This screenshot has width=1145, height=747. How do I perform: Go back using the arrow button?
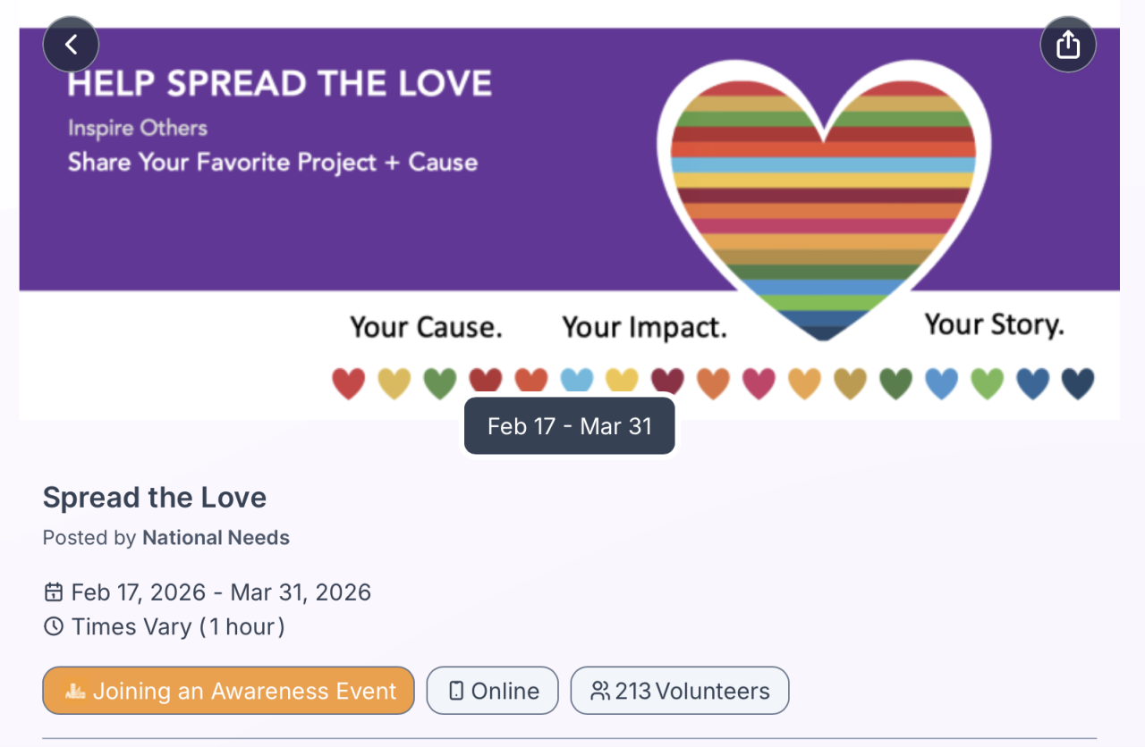(71, 45)
